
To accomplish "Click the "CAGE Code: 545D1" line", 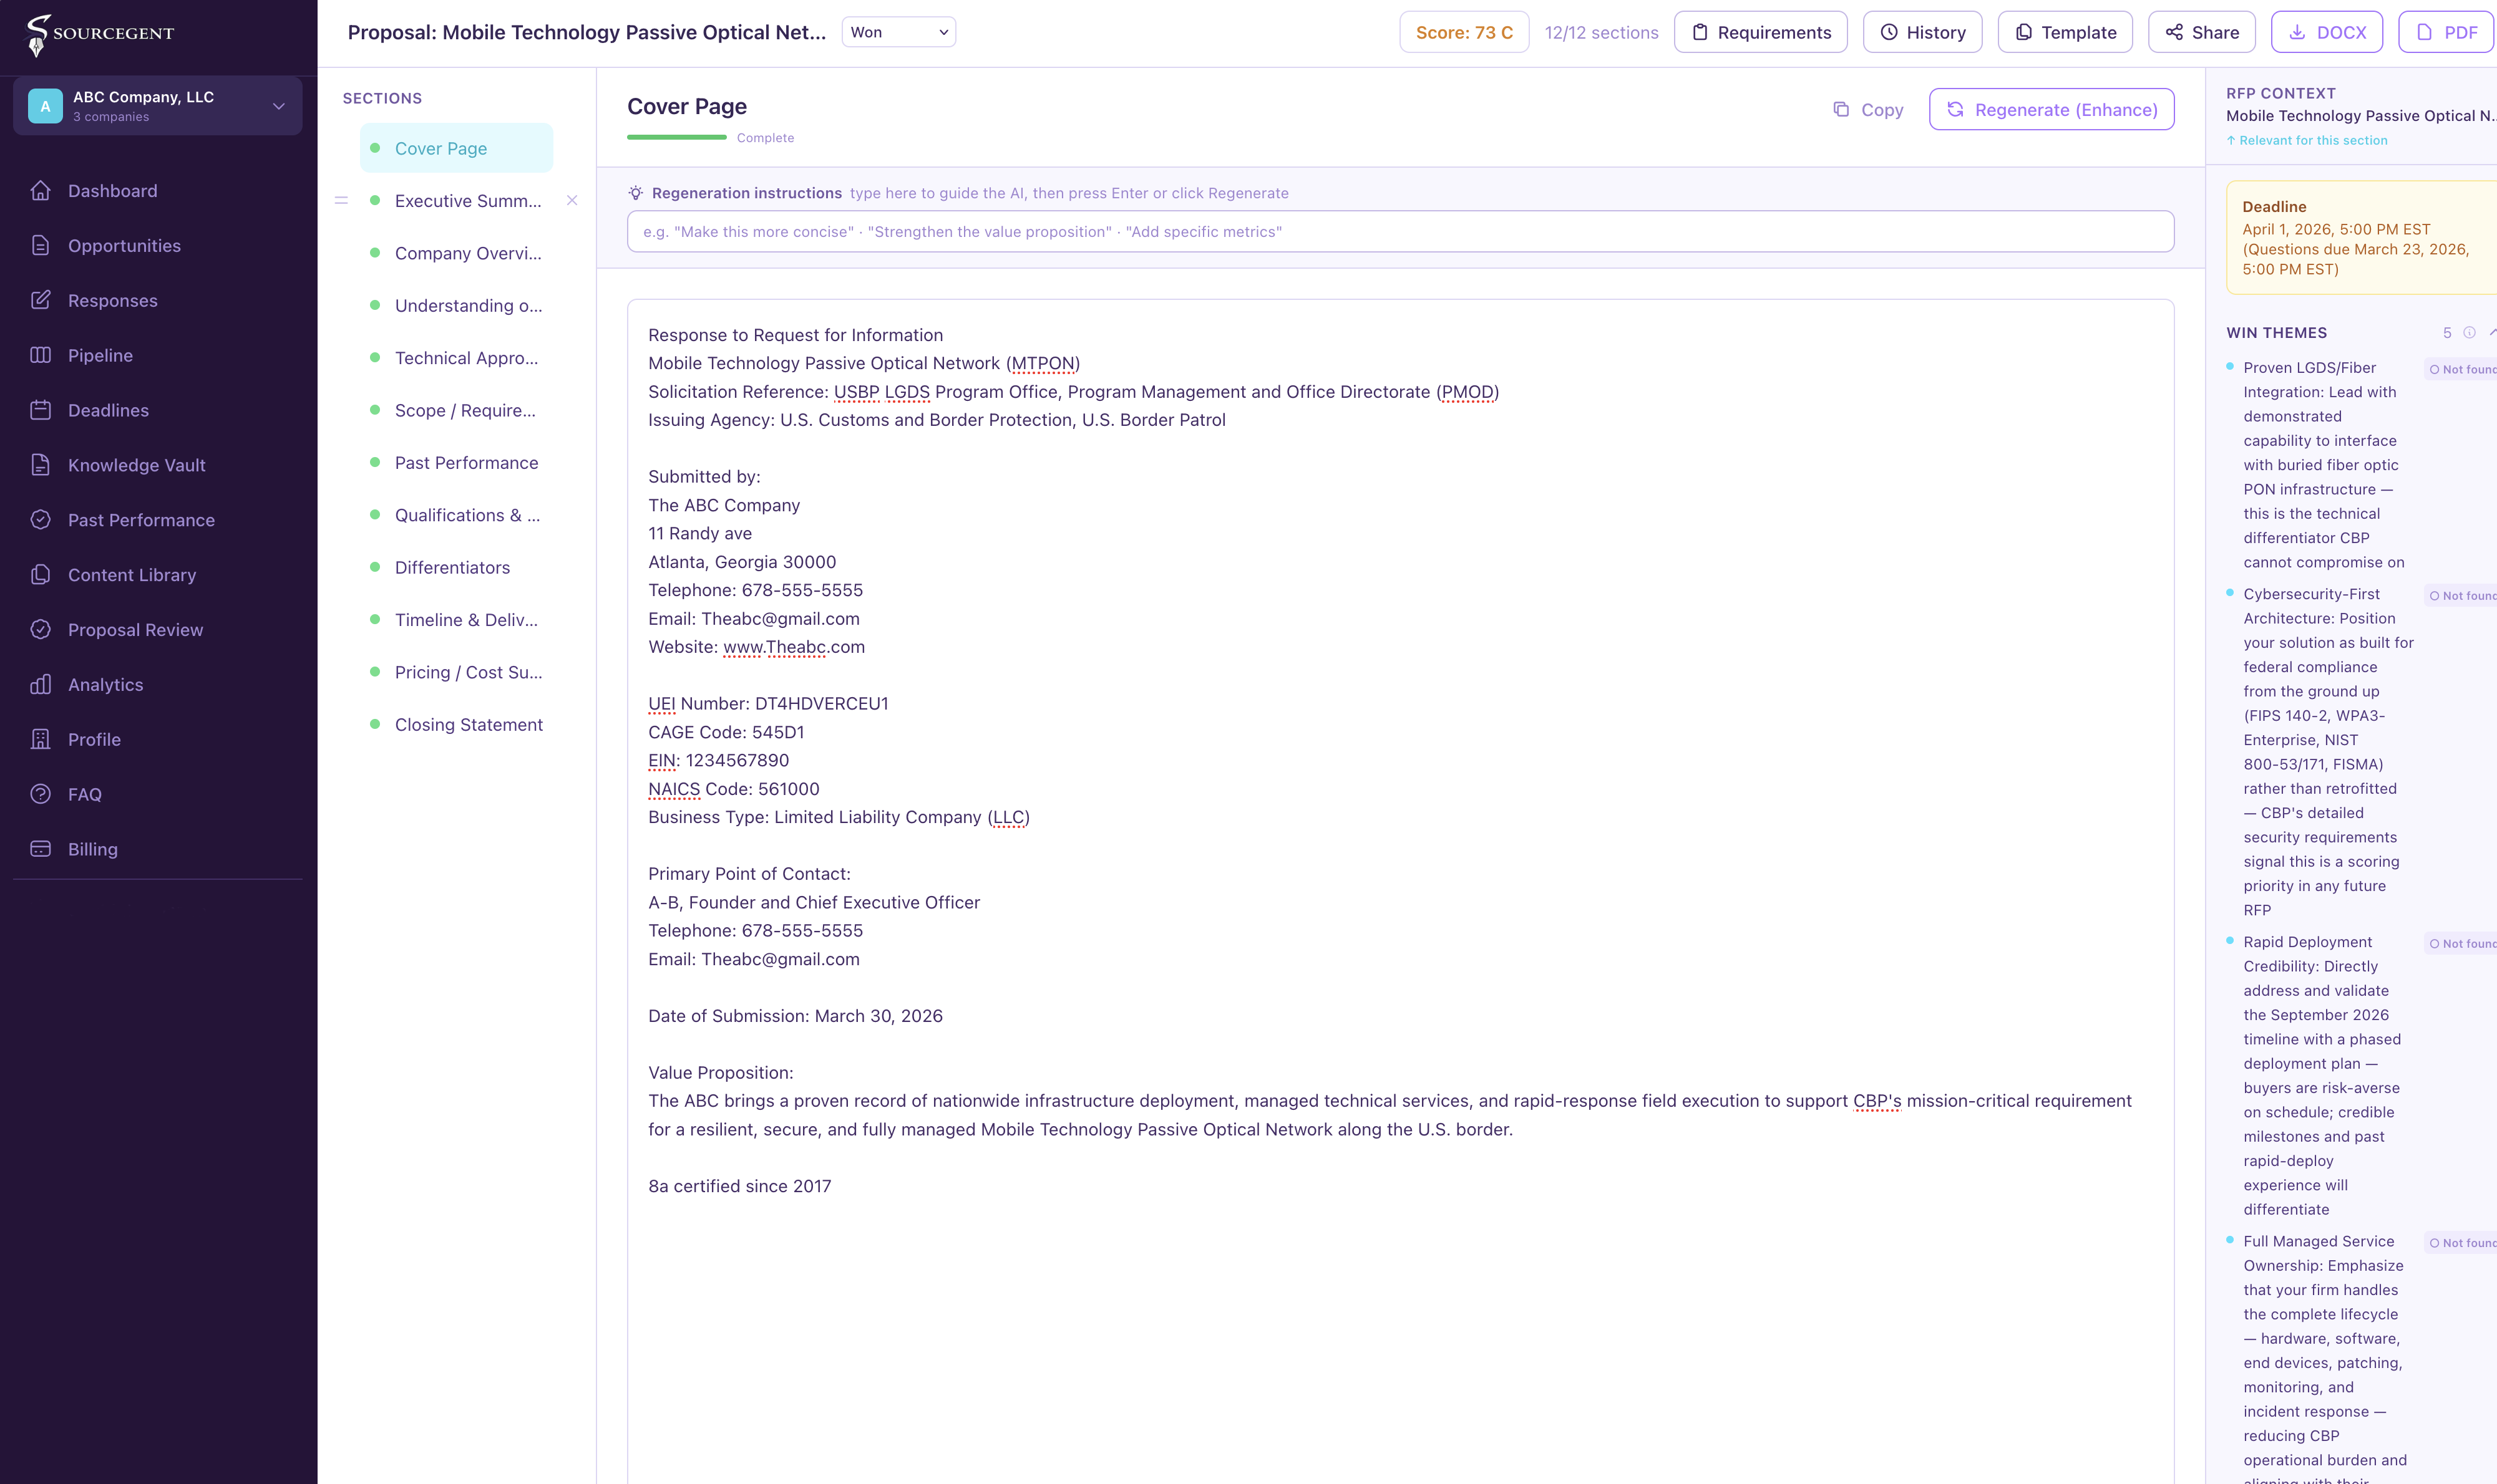I will 726,732.
